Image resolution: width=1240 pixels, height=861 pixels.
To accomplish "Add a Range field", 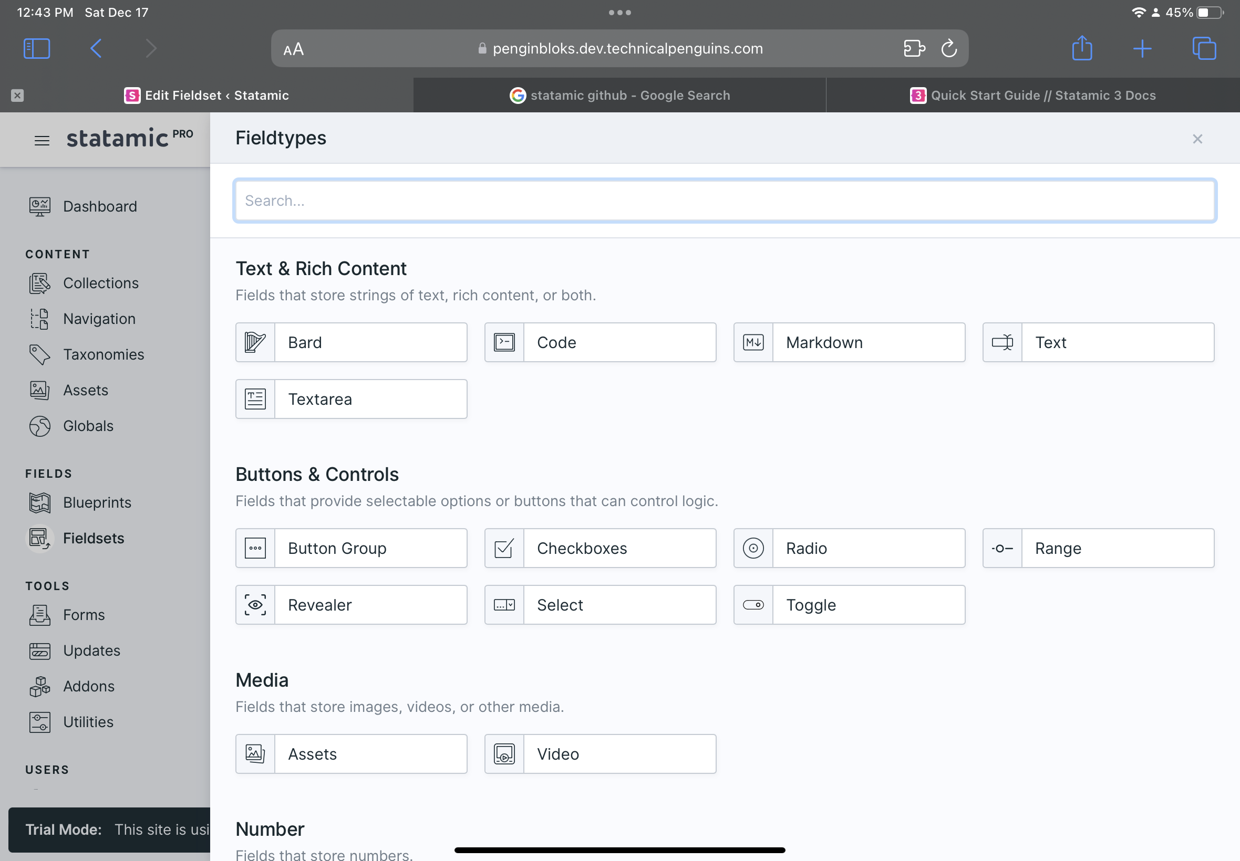I will tap(1099, 548).
